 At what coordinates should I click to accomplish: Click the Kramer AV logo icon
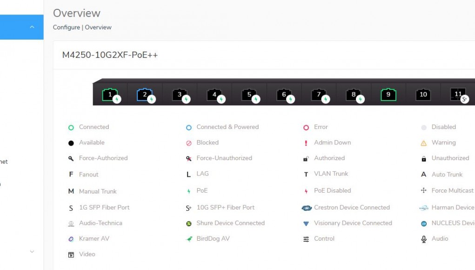(71, 239)
